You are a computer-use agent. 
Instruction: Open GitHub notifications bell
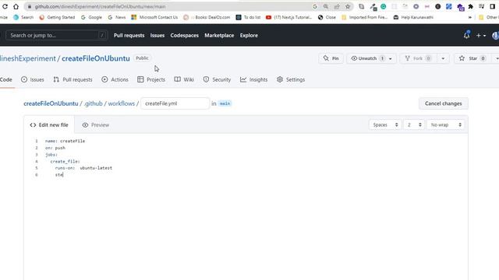click(466, 35)
